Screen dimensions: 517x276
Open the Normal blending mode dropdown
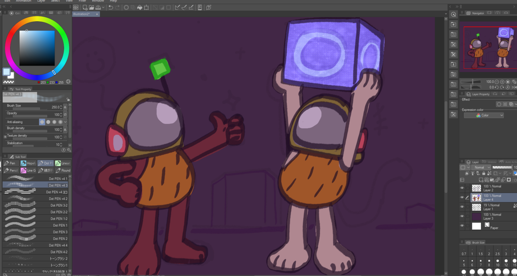pyautogui.click(x=482, y=167)
